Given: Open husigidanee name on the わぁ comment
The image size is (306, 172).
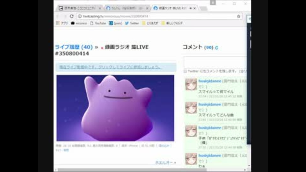Looking at the screenshot, I should 210,155.
